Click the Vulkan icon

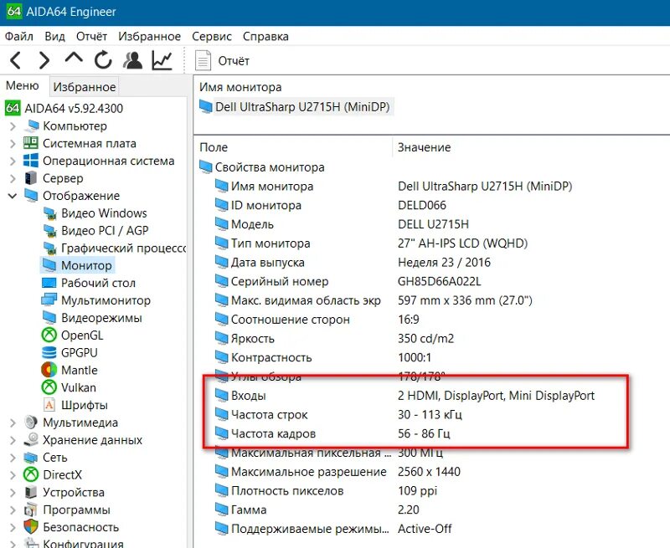coord(49,387)
